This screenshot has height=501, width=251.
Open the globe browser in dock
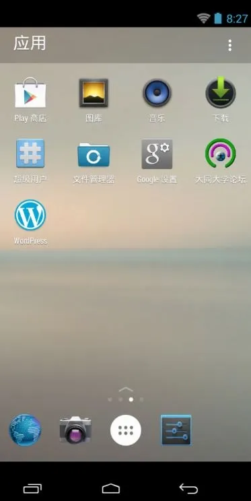click(25, 430)
